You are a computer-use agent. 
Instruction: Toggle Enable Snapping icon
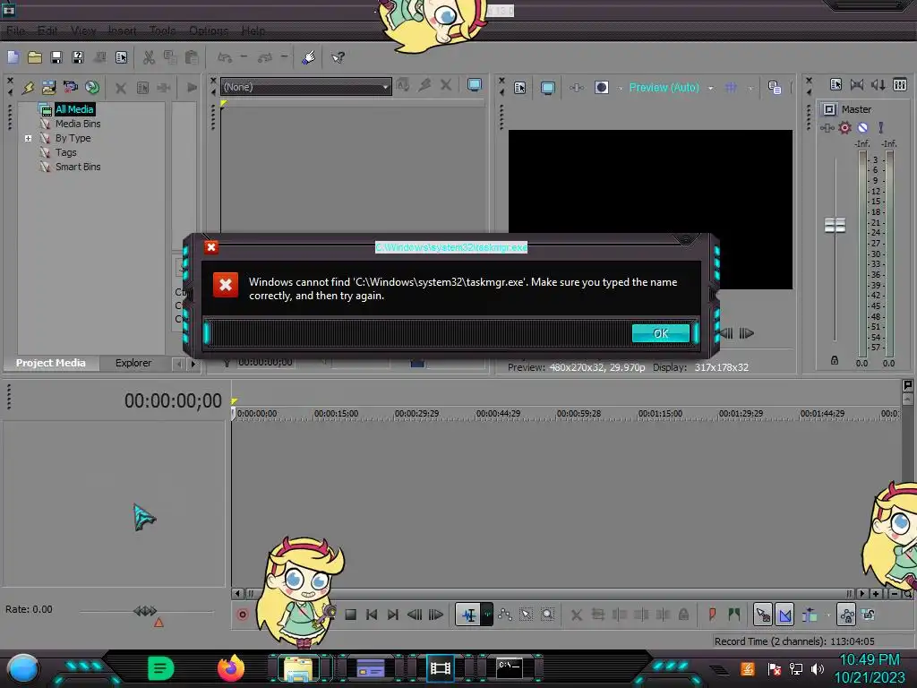click(x=763, y=615)
